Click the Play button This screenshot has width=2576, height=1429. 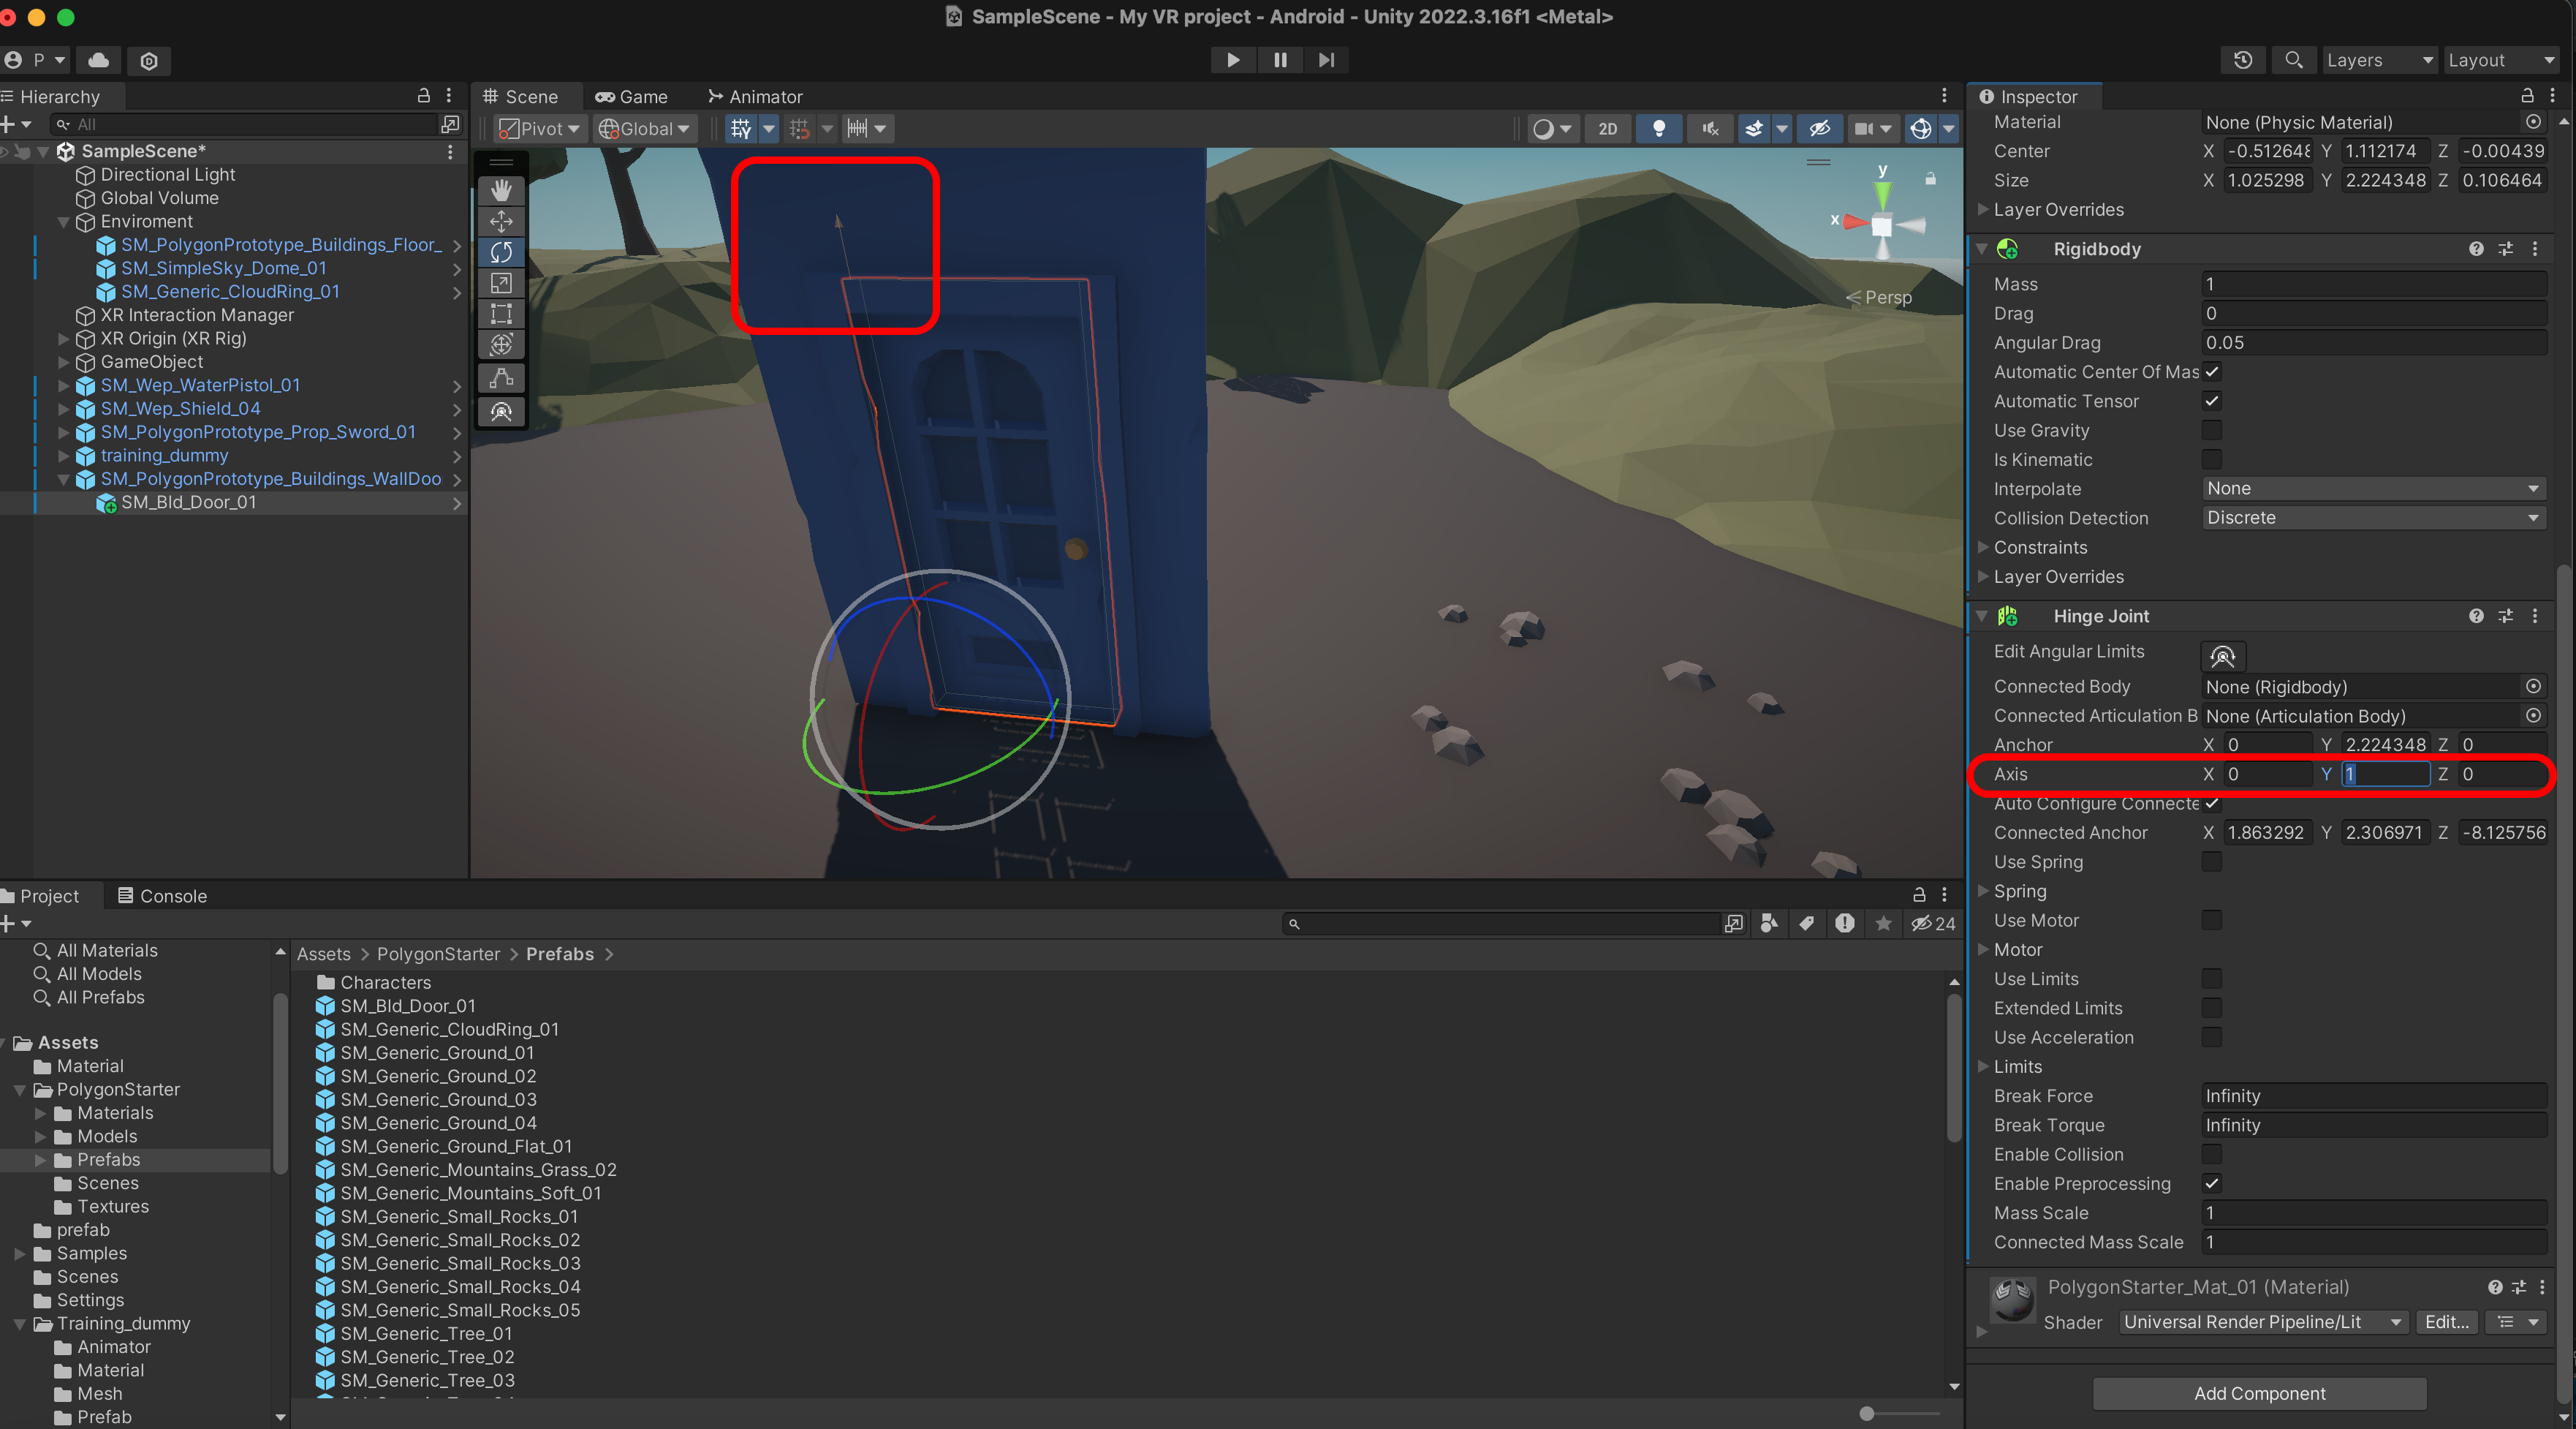(x=1232, y=60)
